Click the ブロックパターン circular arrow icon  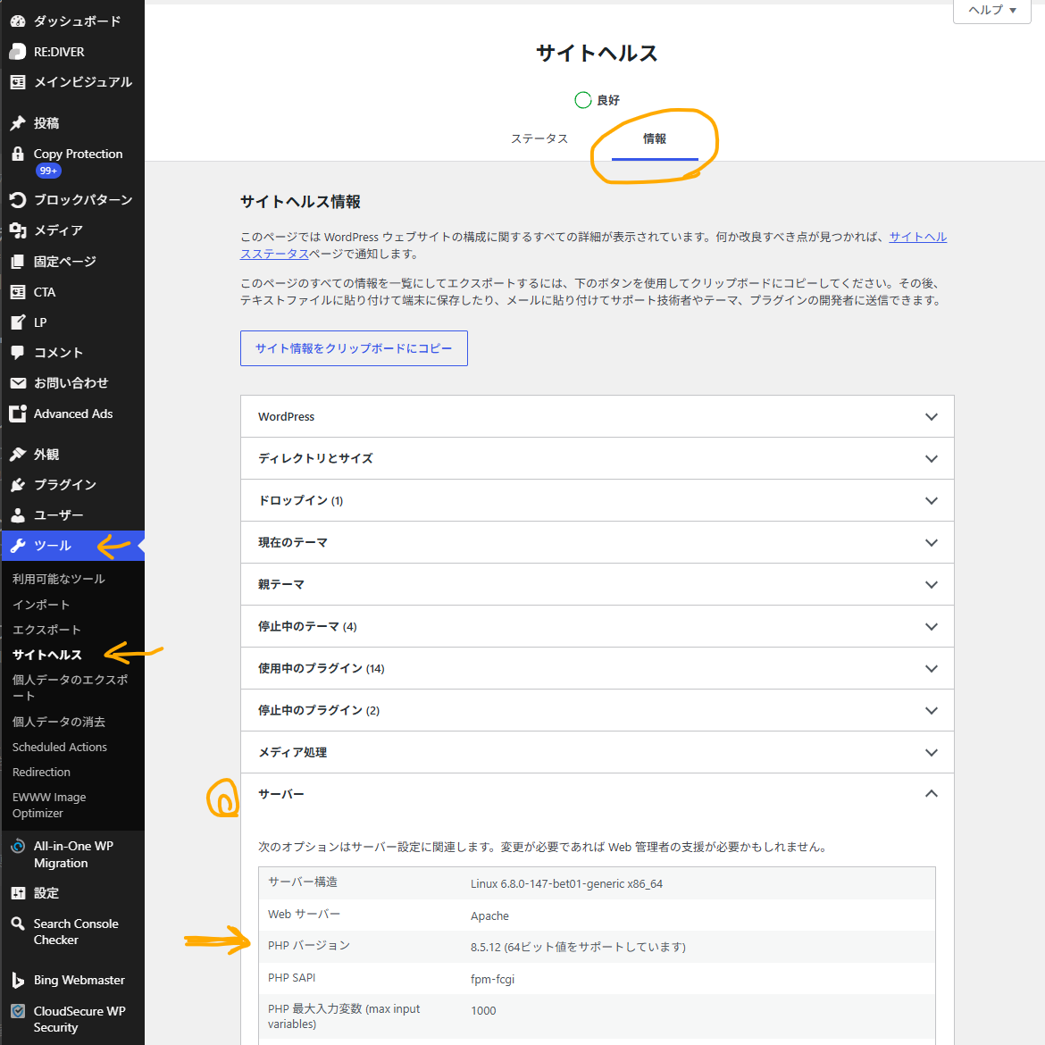18,200
